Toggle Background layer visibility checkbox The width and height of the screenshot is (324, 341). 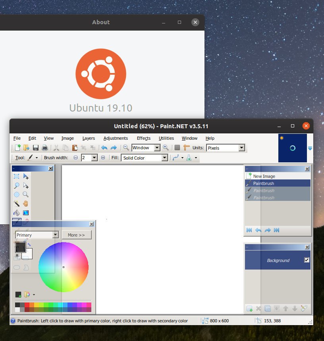[307, 260]
